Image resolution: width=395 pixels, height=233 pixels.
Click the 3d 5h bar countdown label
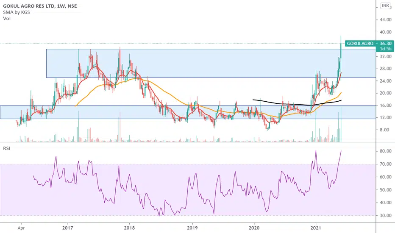[x=385, y=49]
